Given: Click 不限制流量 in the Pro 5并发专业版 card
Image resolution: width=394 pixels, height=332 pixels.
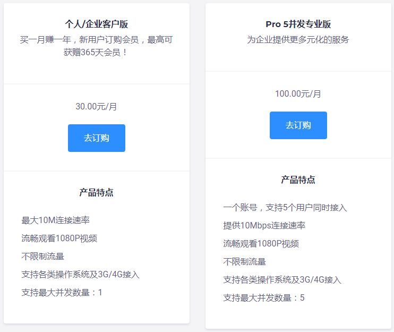Looking at the screenshot, I should pos(244,261).
